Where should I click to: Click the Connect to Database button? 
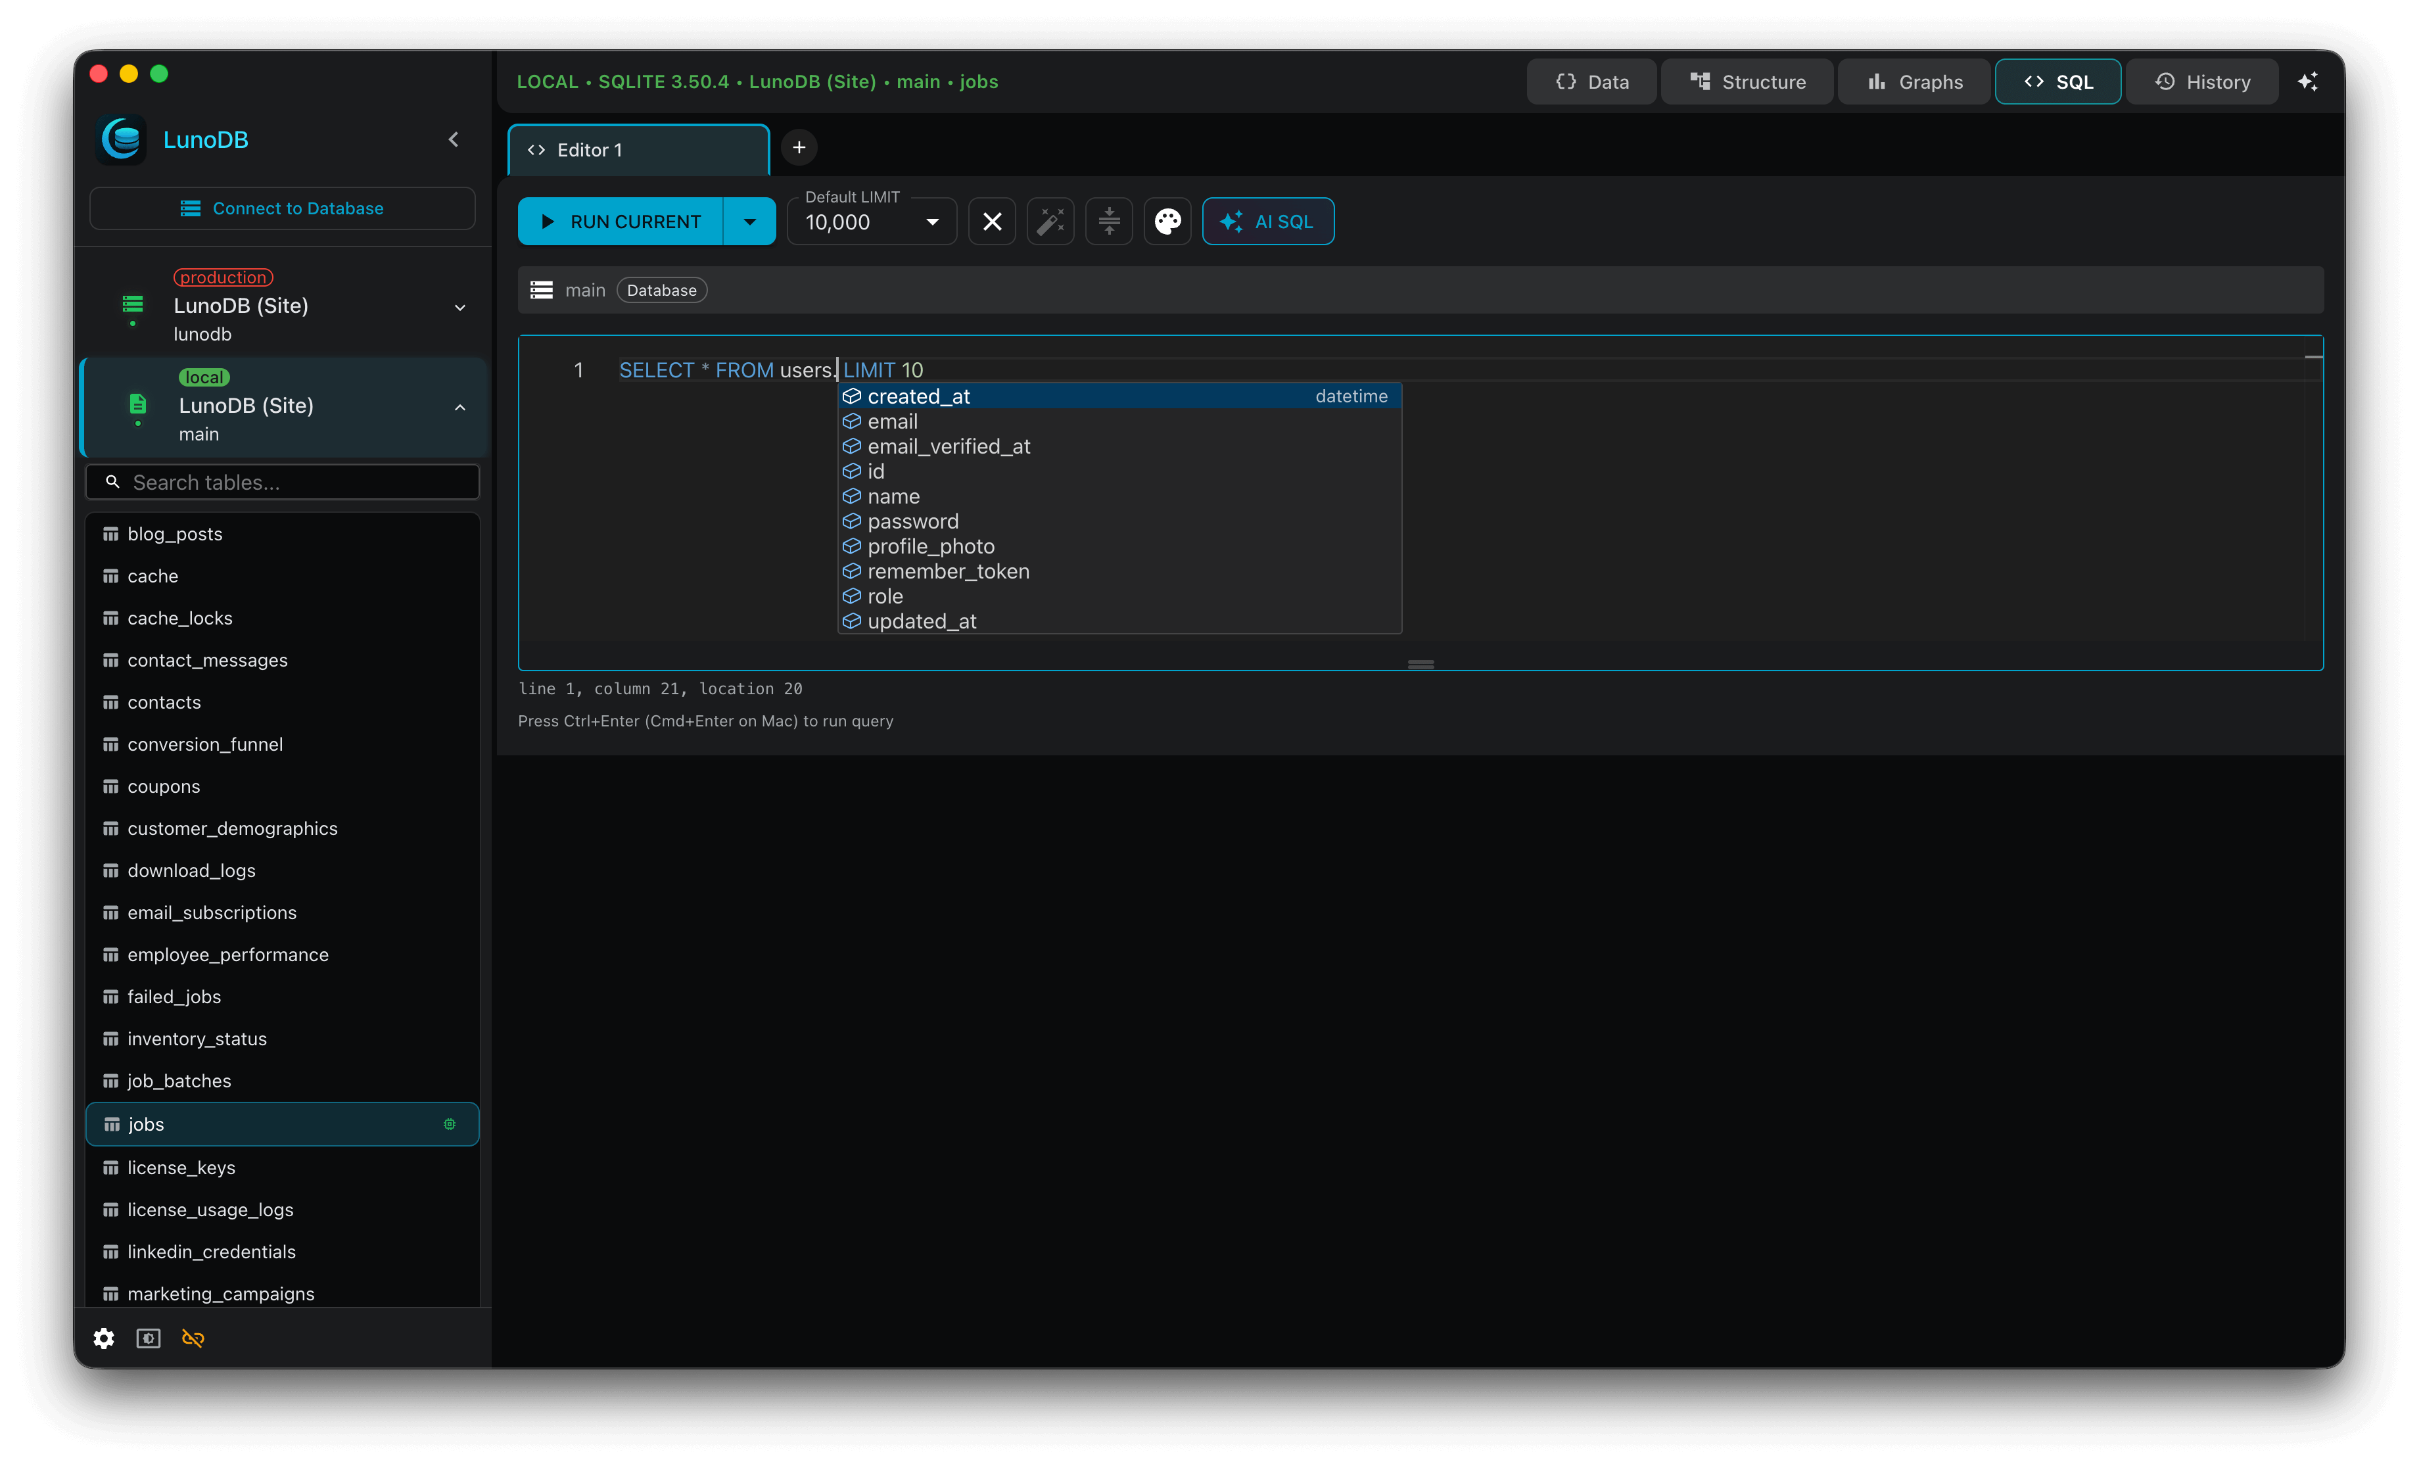[x=283, y=208]
